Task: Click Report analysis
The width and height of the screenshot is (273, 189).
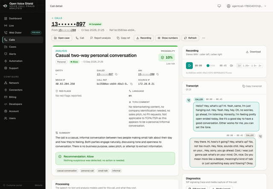Action: (101, 38)
